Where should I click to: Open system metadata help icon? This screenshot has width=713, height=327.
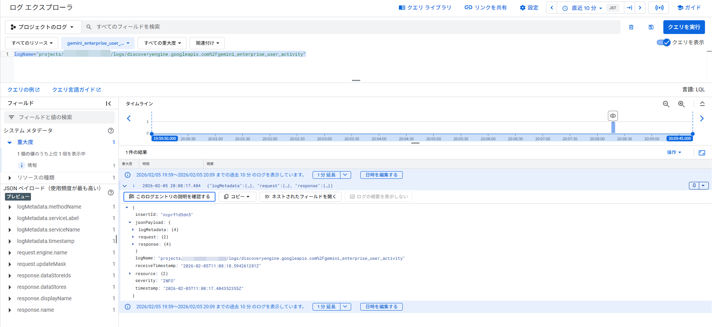111,131
